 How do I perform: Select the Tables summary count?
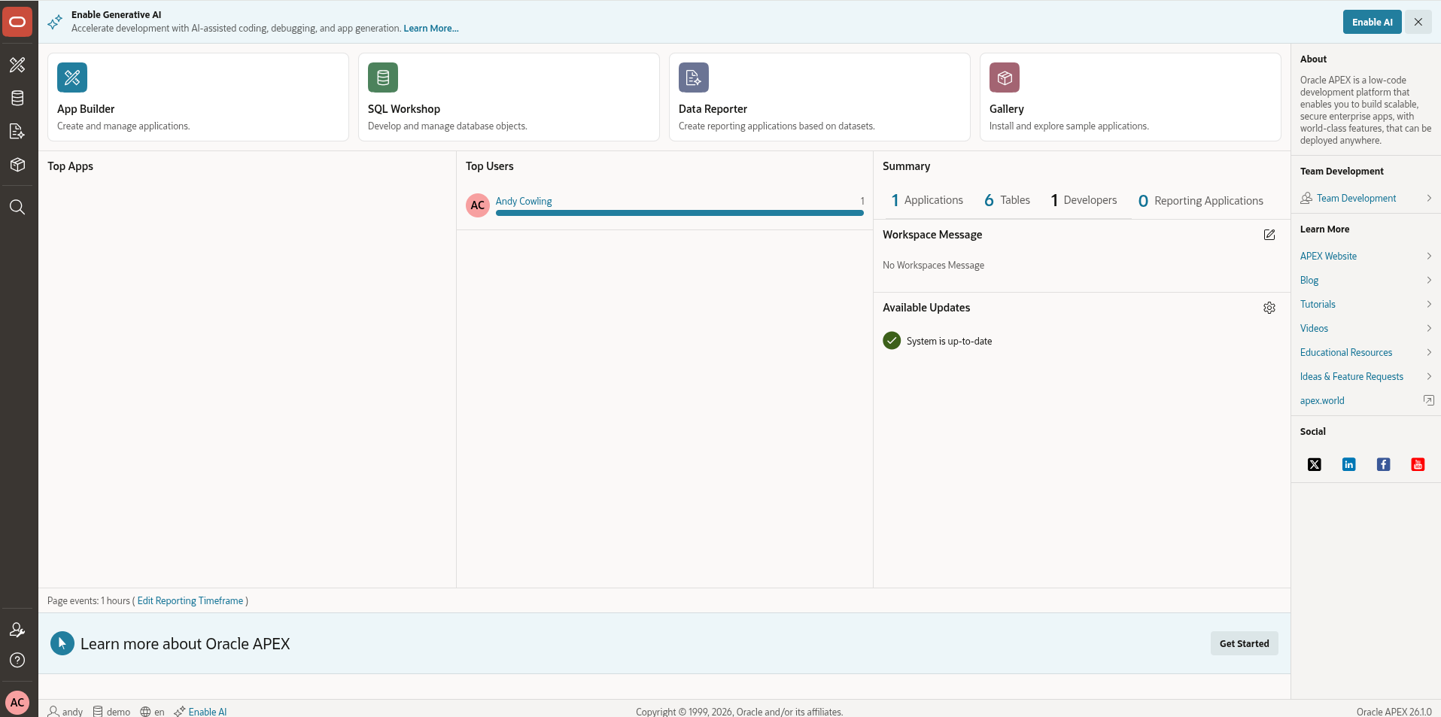click(x=1007, y=200)
